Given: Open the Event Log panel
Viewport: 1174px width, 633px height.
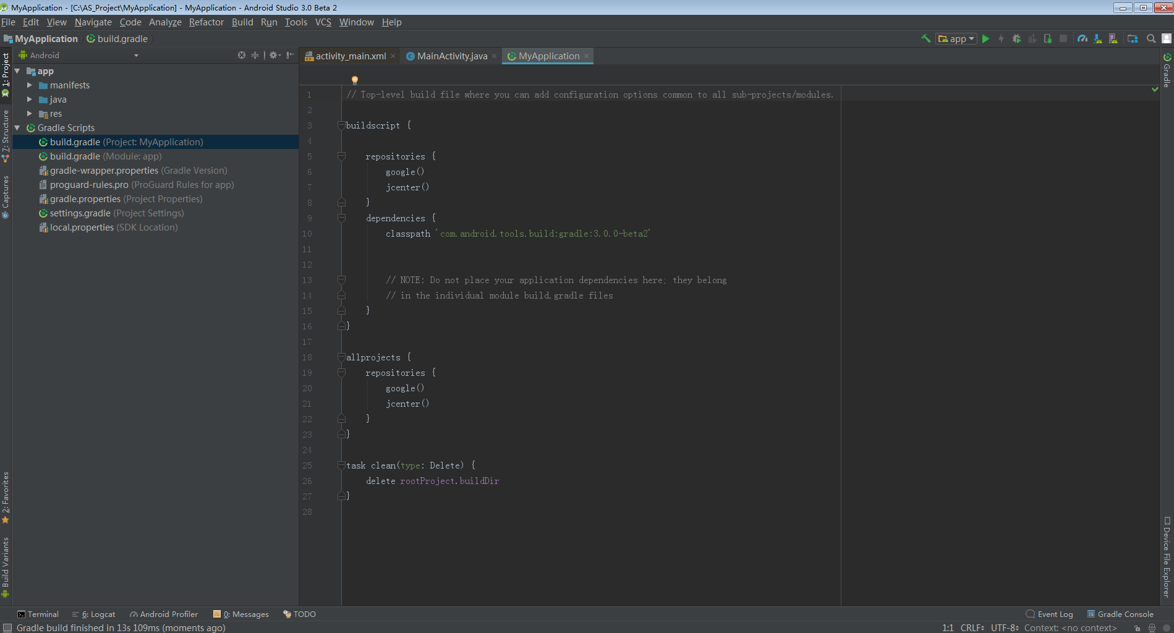Looking at the screenshot, I should click(1049, 614).
